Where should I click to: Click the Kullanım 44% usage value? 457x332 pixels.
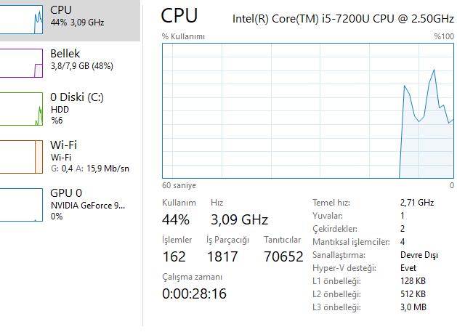(175, 219)
